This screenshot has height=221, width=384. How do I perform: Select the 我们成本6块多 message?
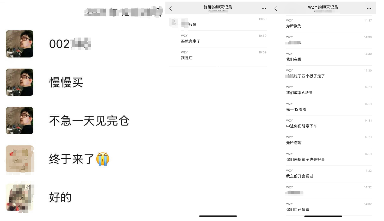tap(329, 90)
